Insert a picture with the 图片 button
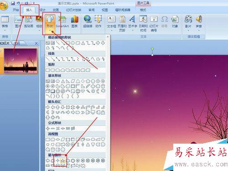 coord(18,21)
